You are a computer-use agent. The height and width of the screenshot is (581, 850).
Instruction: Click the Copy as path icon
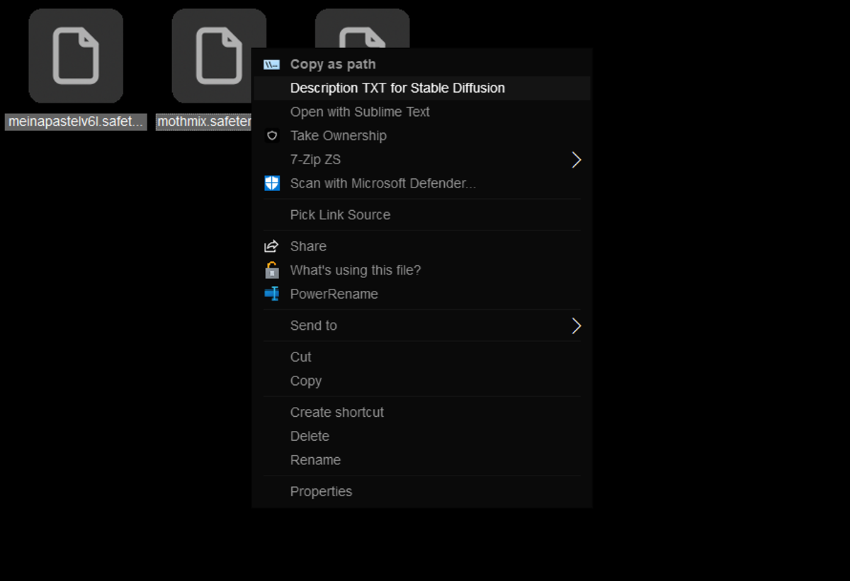click(x=272, y=64)
